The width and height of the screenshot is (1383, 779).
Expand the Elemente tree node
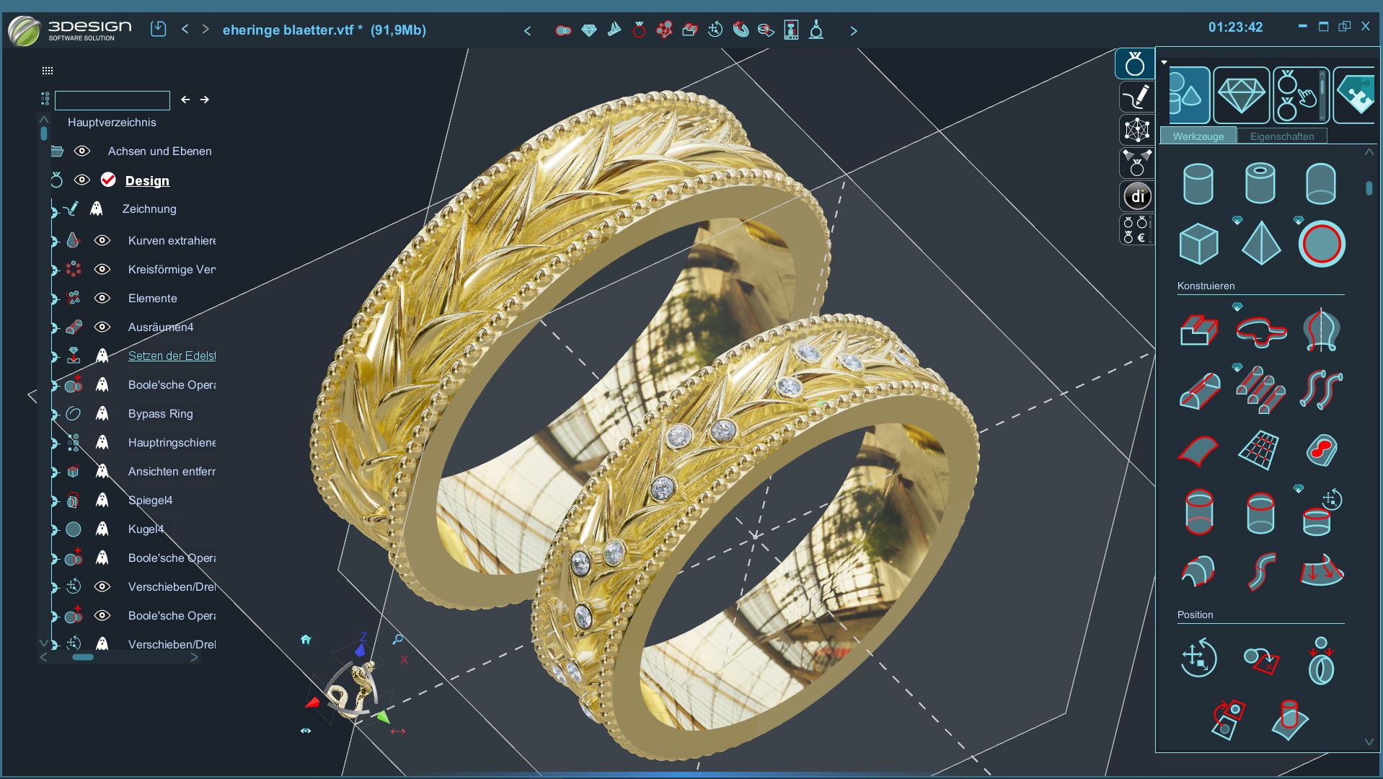(x=54, y=299)
